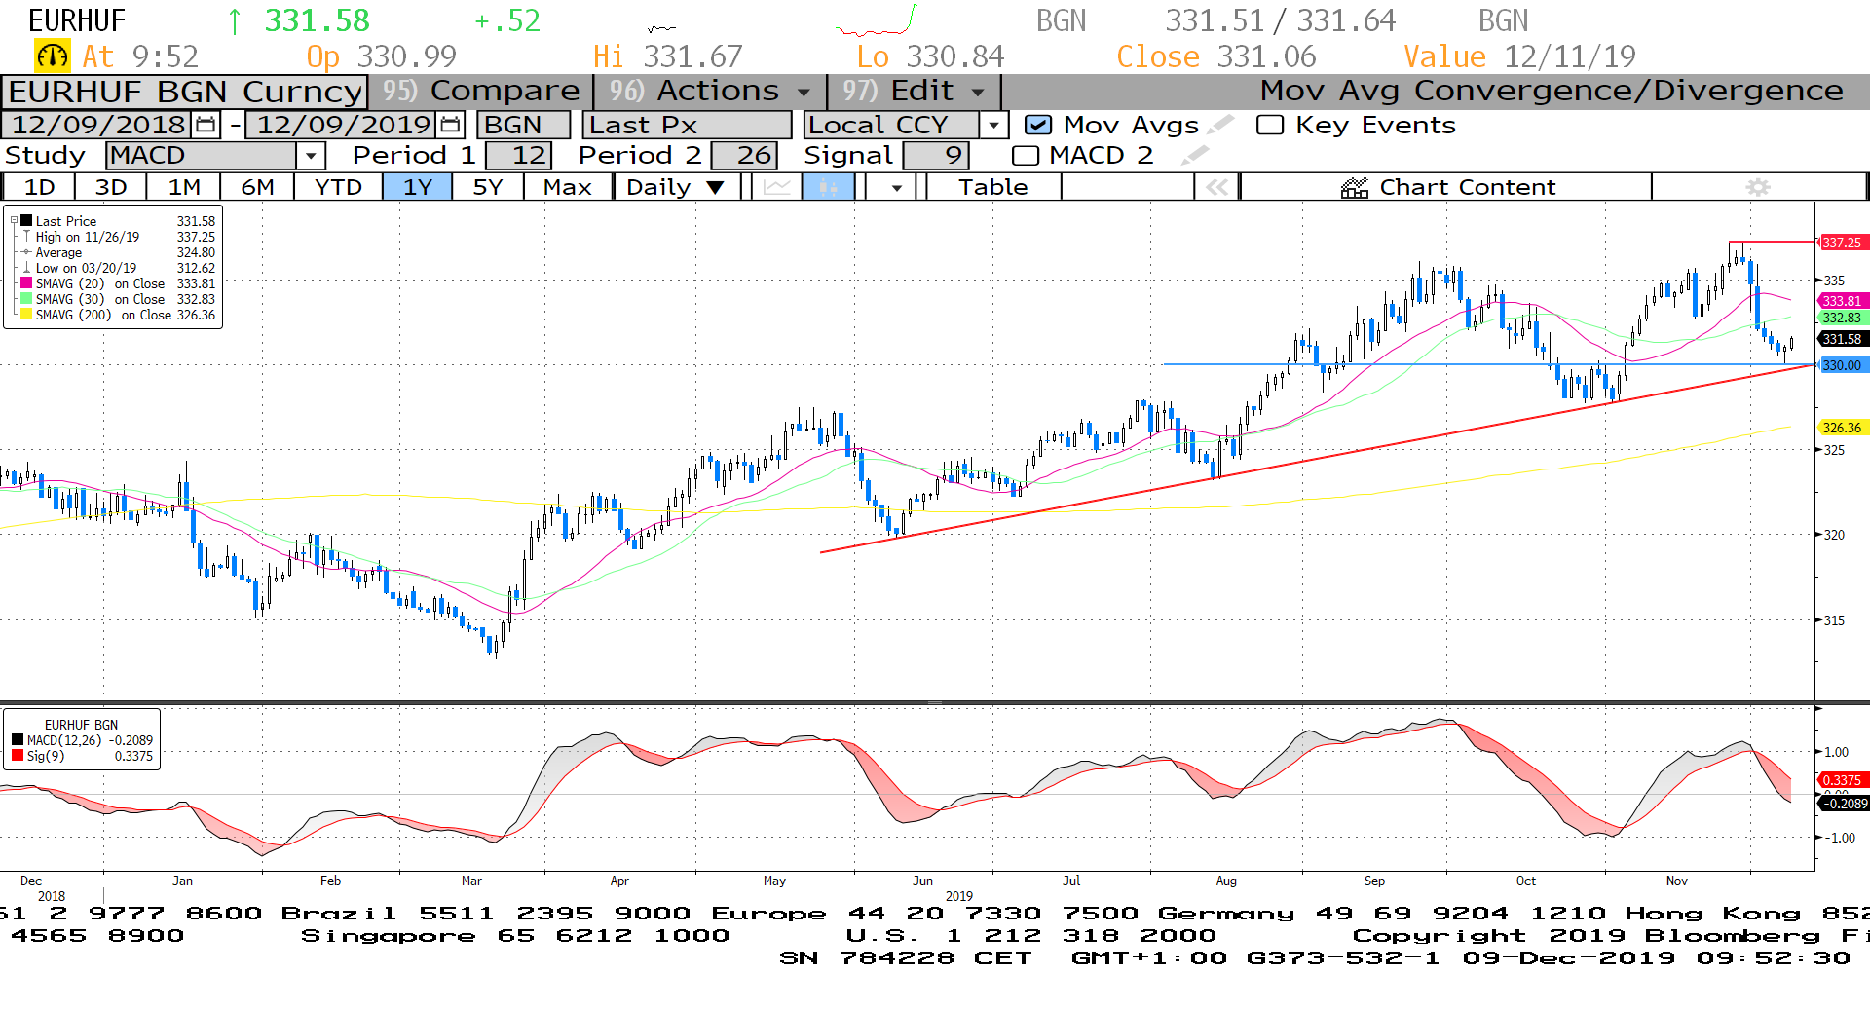The width and height of the screenshot is (1870, 1012).
Task: Click the Period 1 input field
Action: pos(519,155)
